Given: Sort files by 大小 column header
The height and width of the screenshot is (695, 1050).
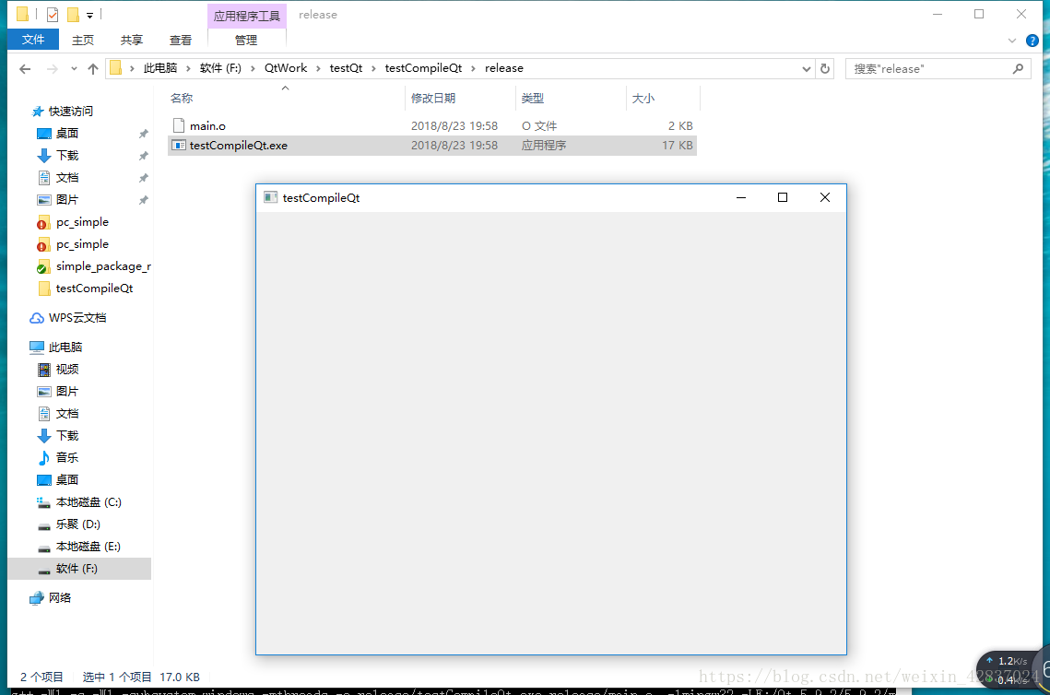Looking at the screenshot, I should click(643, 99).
